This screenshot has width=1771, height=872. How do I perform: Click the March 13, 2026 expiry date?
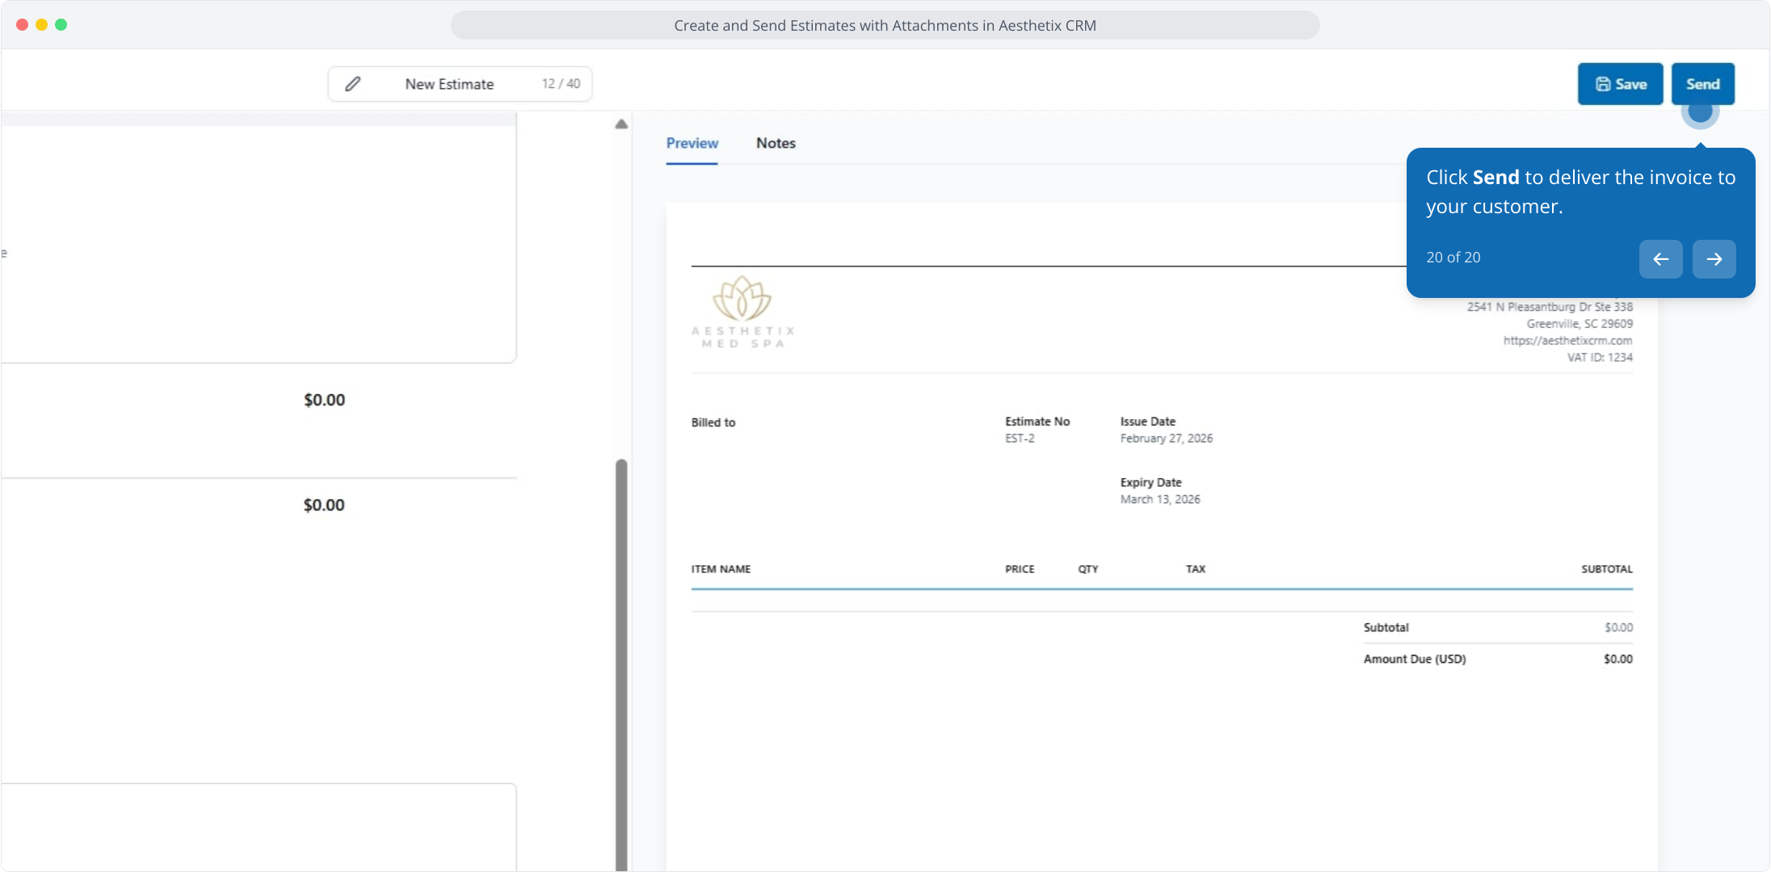[x=1159, y=500]
